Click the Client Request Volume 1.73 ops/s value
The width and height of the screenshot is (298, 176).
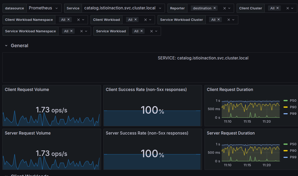51,110
